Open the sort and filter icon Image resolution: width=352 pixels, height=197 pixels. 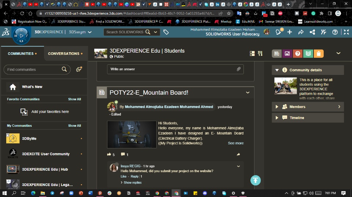point(260,53)
